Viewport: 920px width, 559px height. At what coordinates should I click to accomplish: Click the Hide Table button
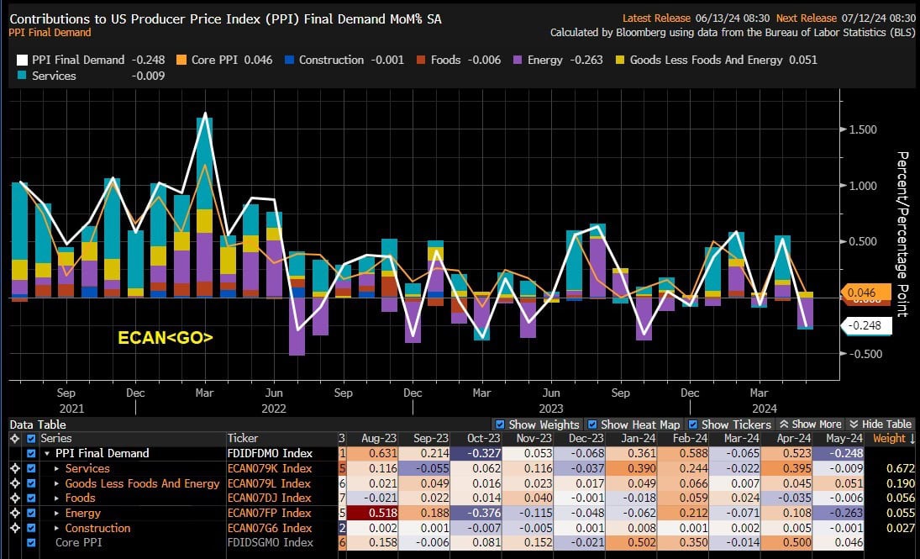click(x=880, y=425)
